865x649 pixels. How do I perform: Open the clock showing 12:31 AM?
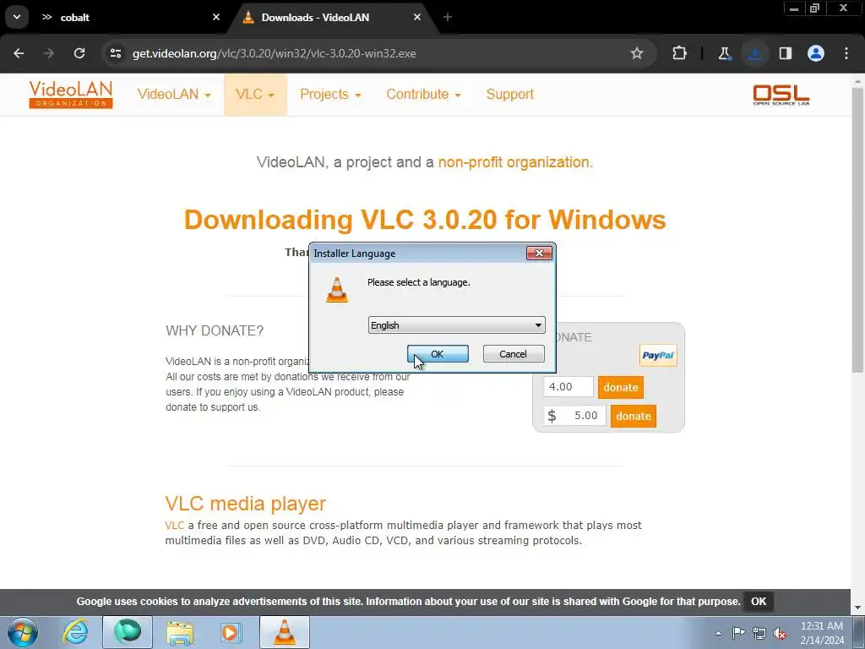point(822,633)
